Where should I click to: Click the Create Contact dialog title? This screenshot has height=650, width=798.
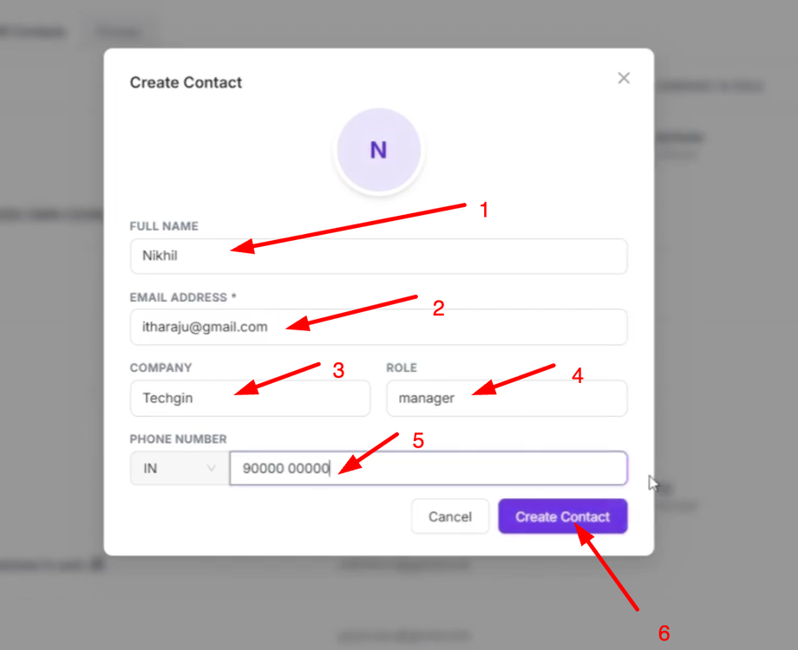coord(186,82)
